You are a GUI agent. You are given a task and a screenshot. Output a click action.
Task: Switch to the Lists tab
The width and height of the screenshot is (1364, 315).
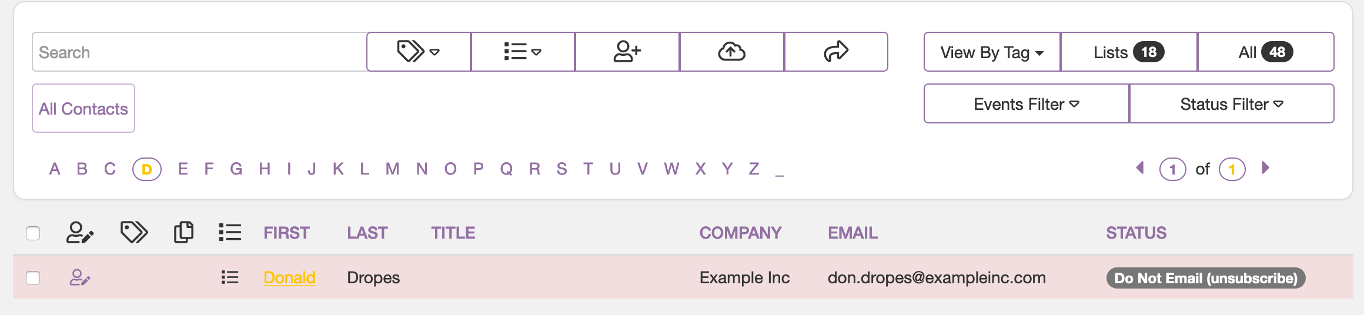tap(1129, 52)
